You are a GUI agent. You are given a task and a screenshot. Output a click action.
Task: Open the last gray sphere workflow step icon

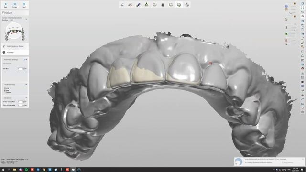187,5
